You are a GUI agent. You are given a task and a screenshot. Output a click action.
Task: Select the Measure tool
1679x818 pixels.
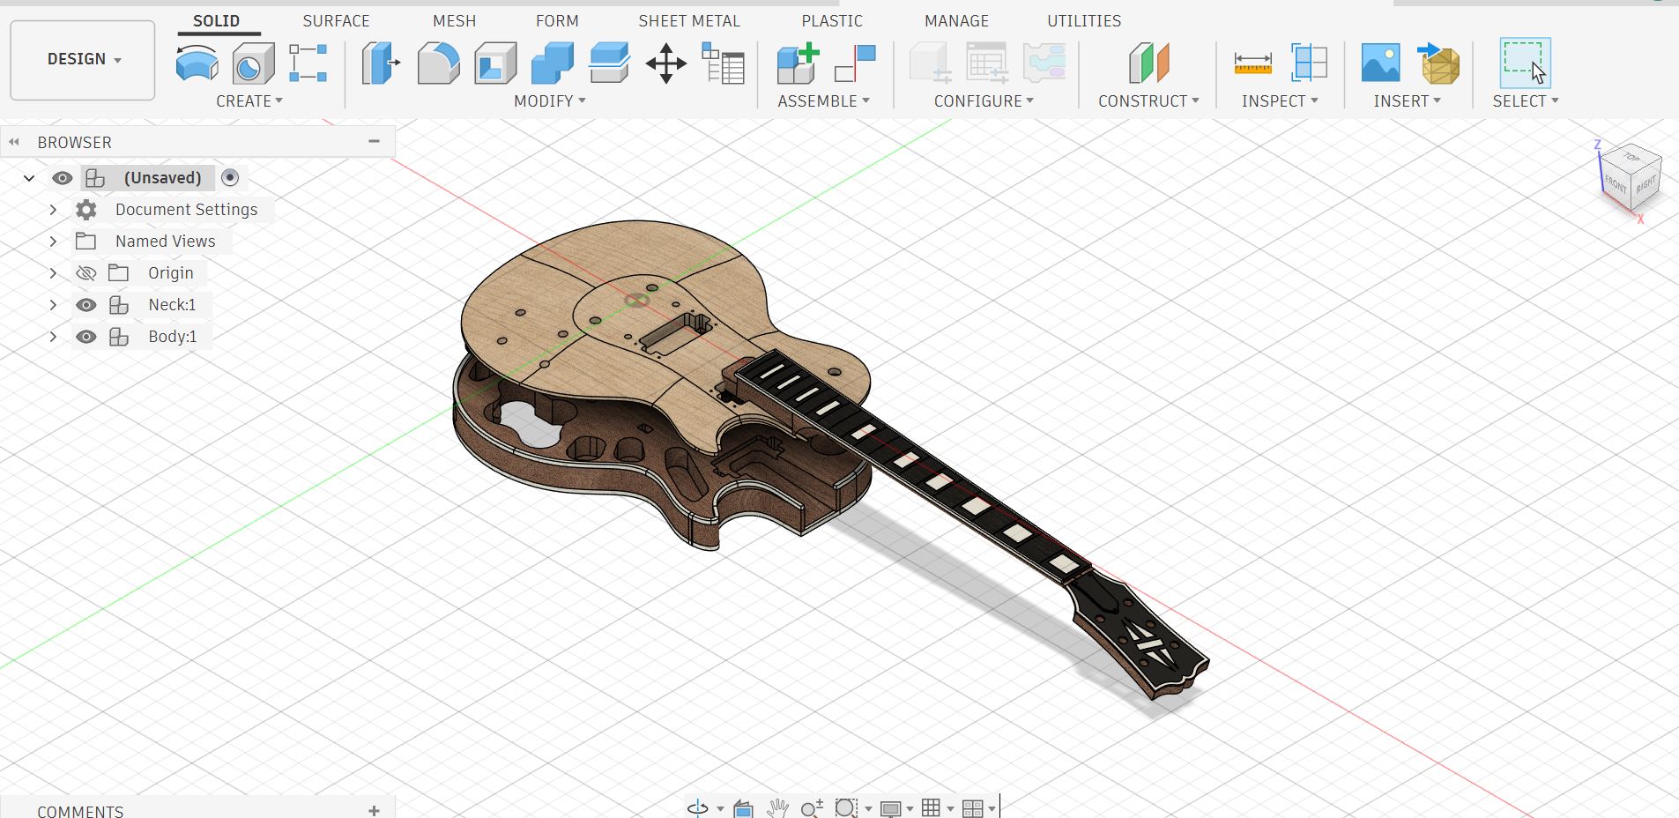point(1252,63)
